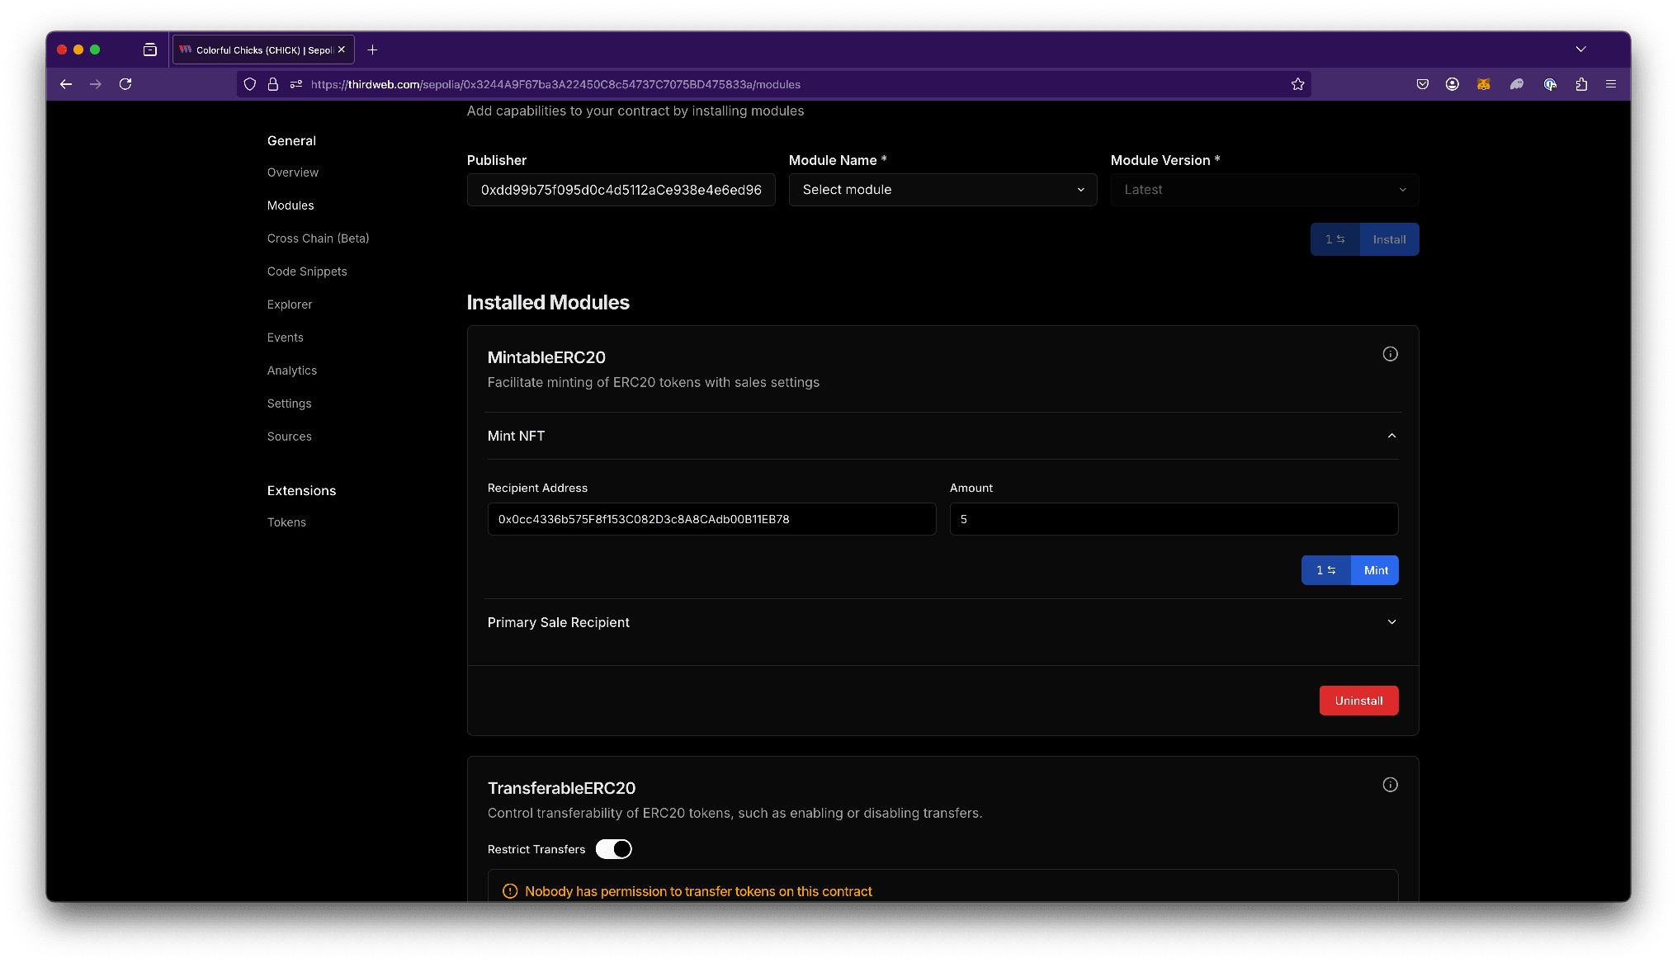Go to Tokens under Extensions
1677x963 pixels.
coord(286,522)
